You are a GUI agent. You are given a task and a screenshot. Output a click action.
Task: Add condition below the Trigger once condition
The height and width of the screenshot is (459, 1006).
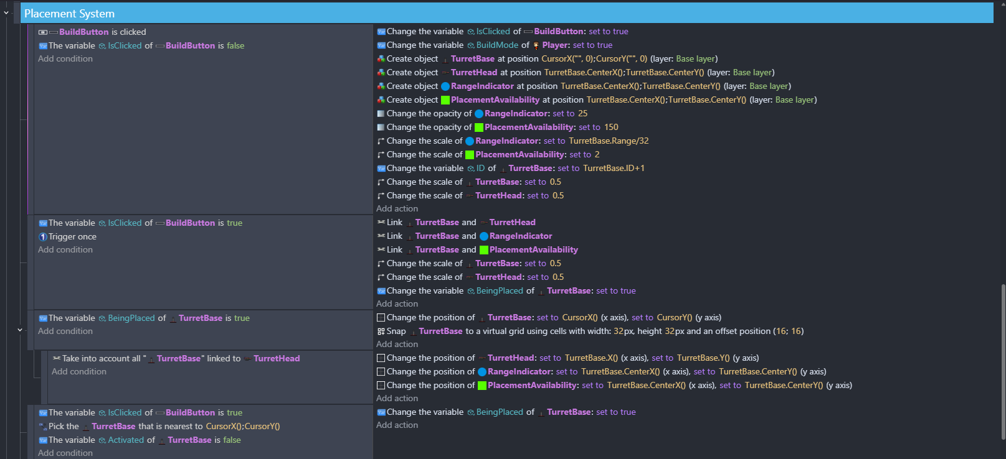65,250
